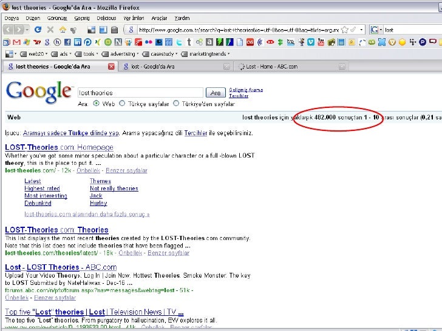The width and height of the screenshot is (442, 331).
Task: Open the Yardım menu
Action: [182, 18]
